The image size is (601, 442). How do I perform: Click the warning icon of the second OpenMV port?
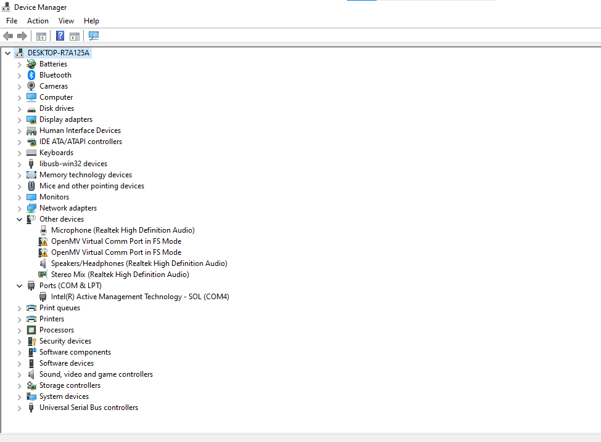coord(43,252)
